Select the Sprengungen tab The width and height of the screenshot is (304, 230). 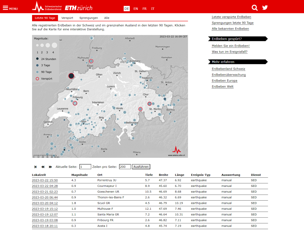pos(88,18)
